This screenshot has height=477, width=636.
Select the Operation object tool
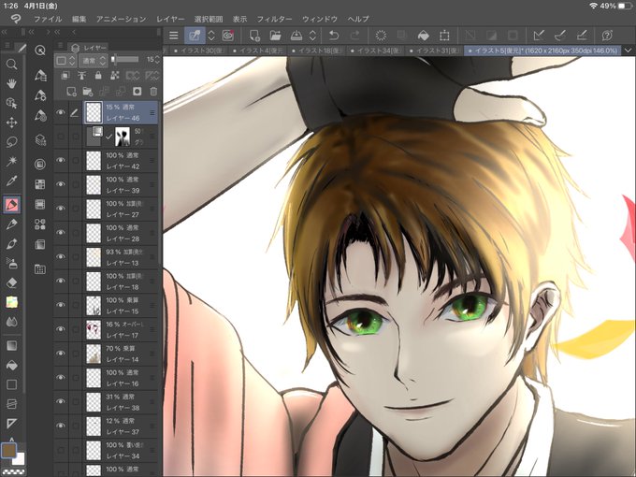tap(12, 104)
